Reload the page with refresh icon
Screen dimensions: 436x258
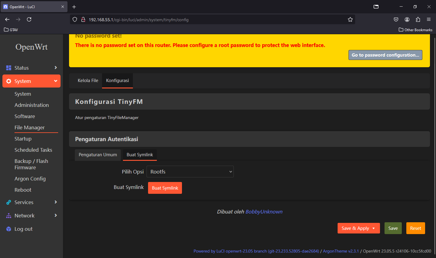pos(29,19)
